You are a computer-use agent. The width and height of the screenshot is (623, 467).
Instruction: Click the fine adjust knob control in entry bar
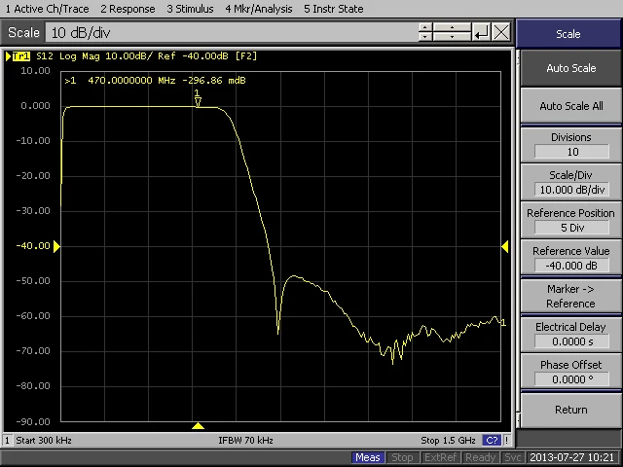tap(452, 32)
